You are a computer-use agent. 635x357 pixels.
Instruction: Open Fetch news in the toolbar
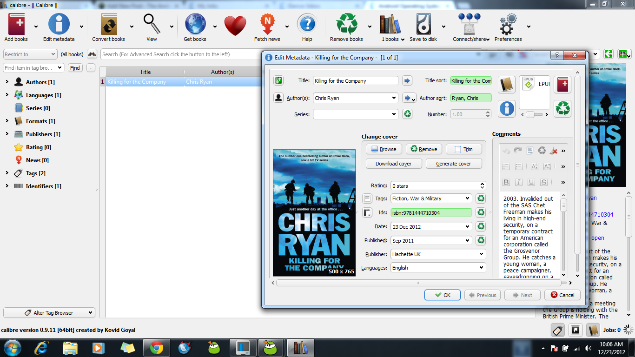[267, 25]
